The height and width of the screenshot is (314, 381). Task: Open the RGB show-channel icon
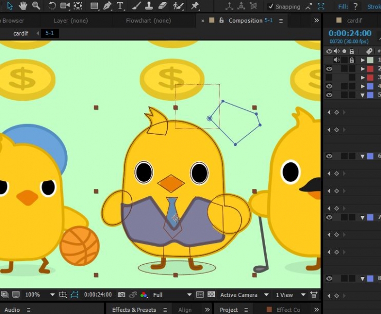pyautogui.click(x=143, y=295)
